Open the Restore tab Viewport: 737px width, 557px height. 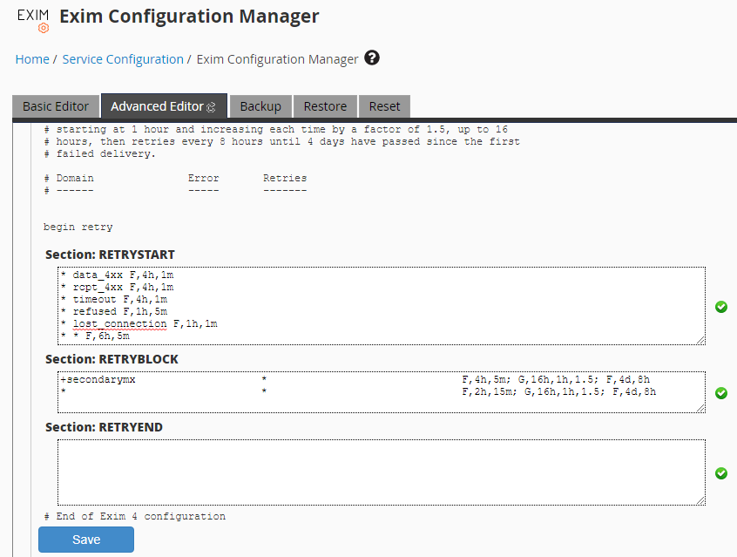coord(325,106)
